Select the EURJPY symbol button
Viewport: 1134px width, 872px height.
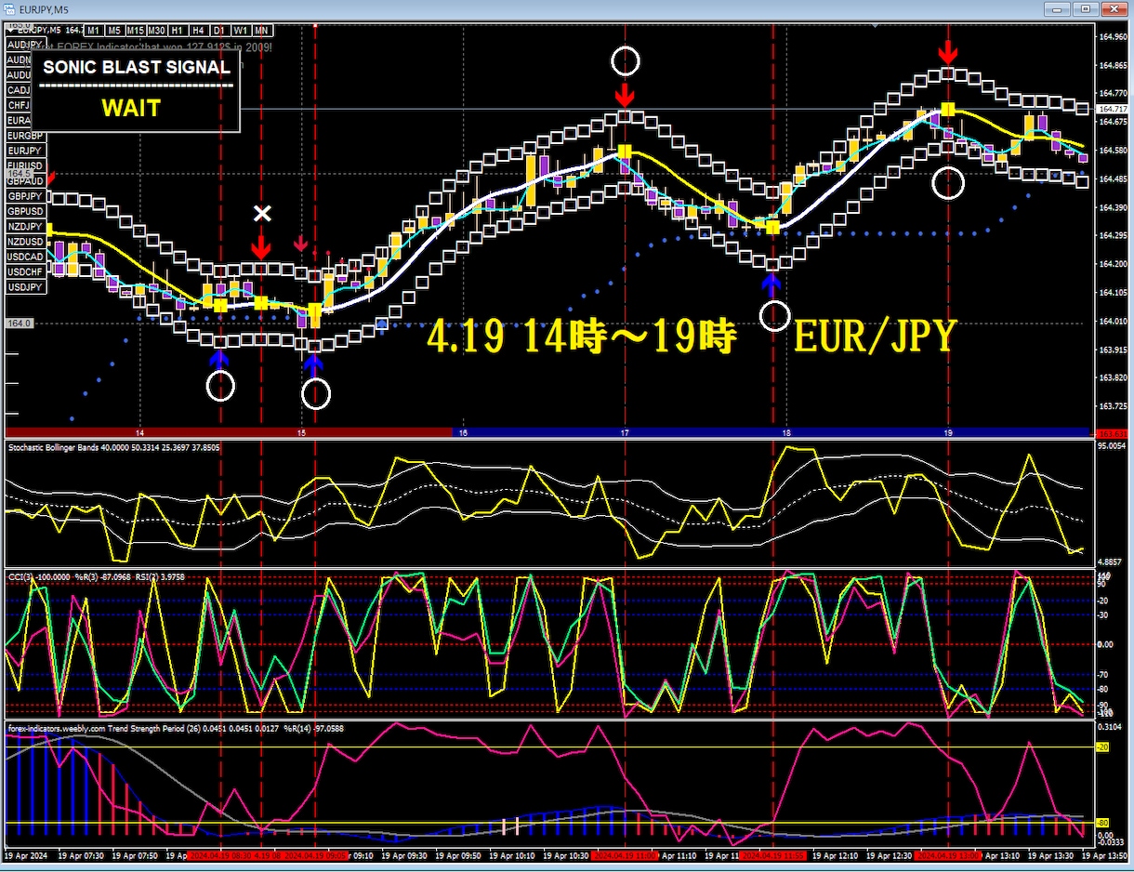click(25, 151)
